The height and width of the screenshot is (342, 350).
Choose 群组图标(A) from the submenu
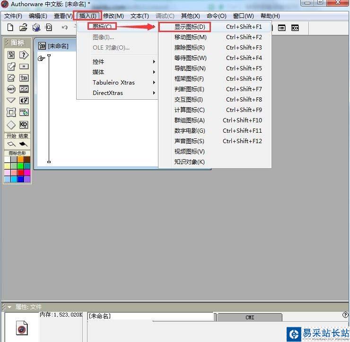click(215, 120)
